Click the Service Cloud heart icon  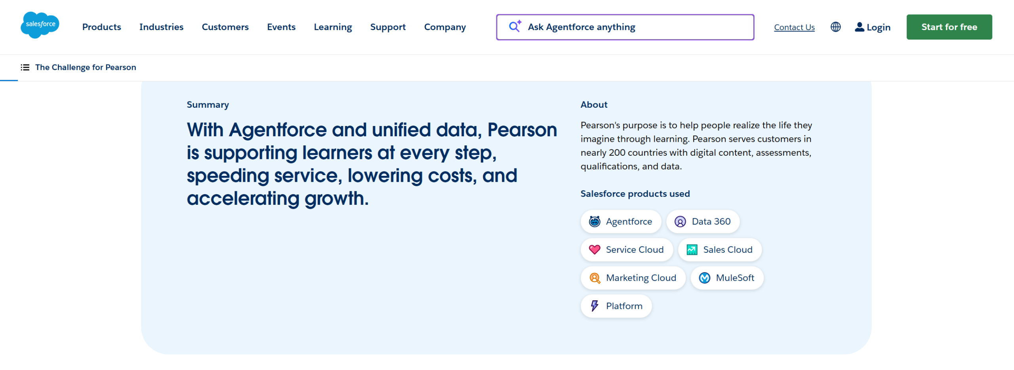click(594, 250)
